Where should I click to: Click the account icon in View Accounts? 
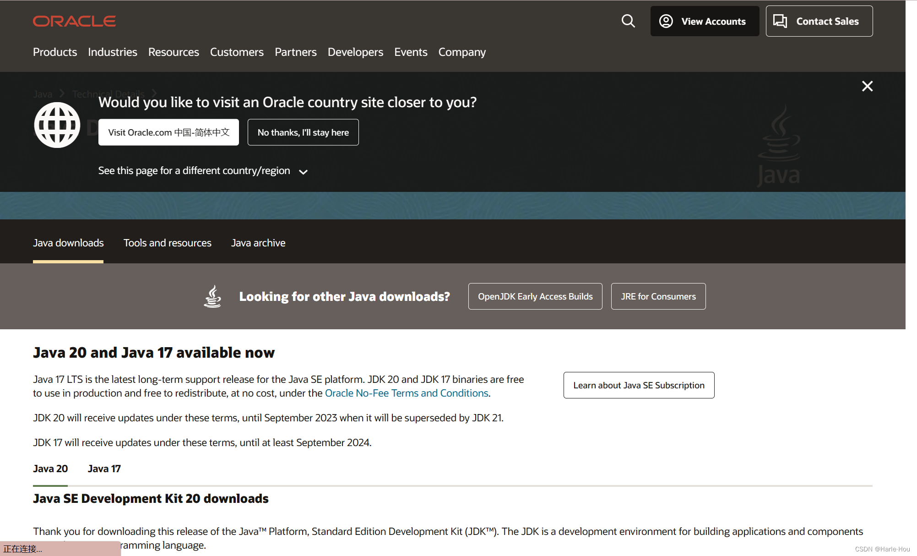coord(666,21)
